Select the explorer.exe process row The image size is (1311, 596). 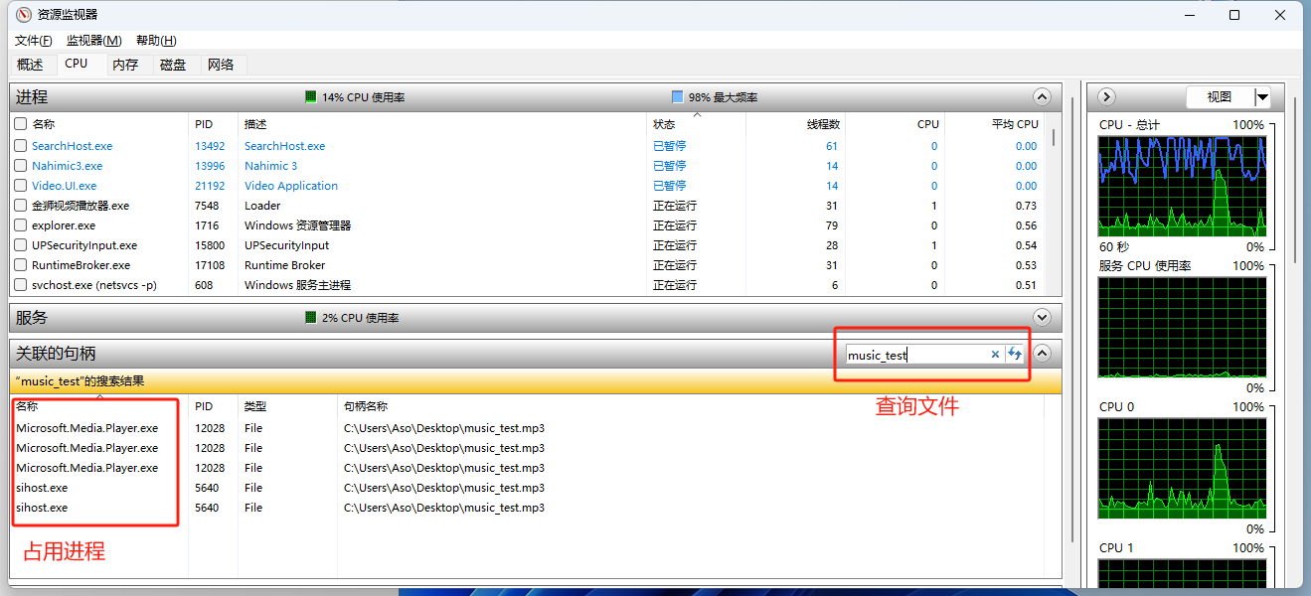[x=527, y=225]
